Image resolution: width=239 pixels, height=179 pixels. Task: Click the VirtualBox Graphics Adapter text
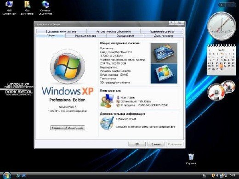click(115, 71)
